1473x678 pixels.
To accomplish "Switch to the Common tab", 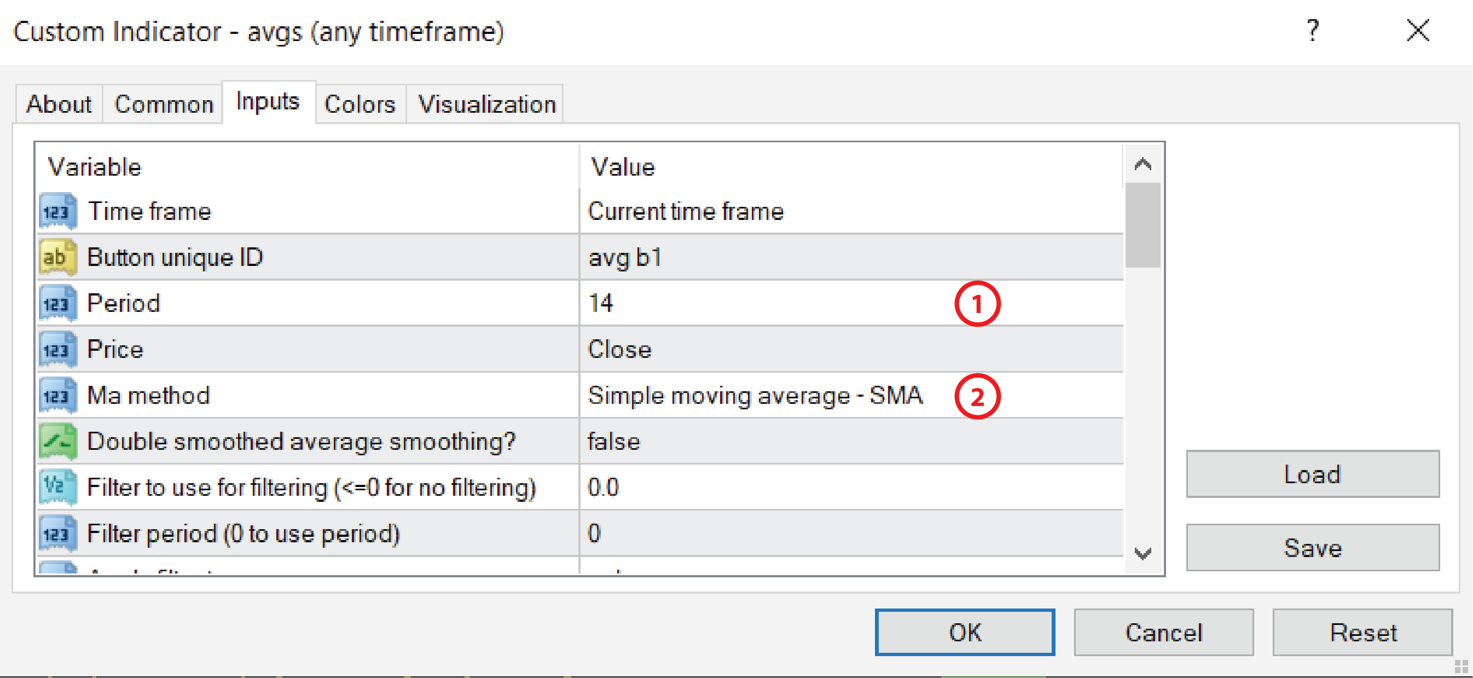I will tap(164, 104).
